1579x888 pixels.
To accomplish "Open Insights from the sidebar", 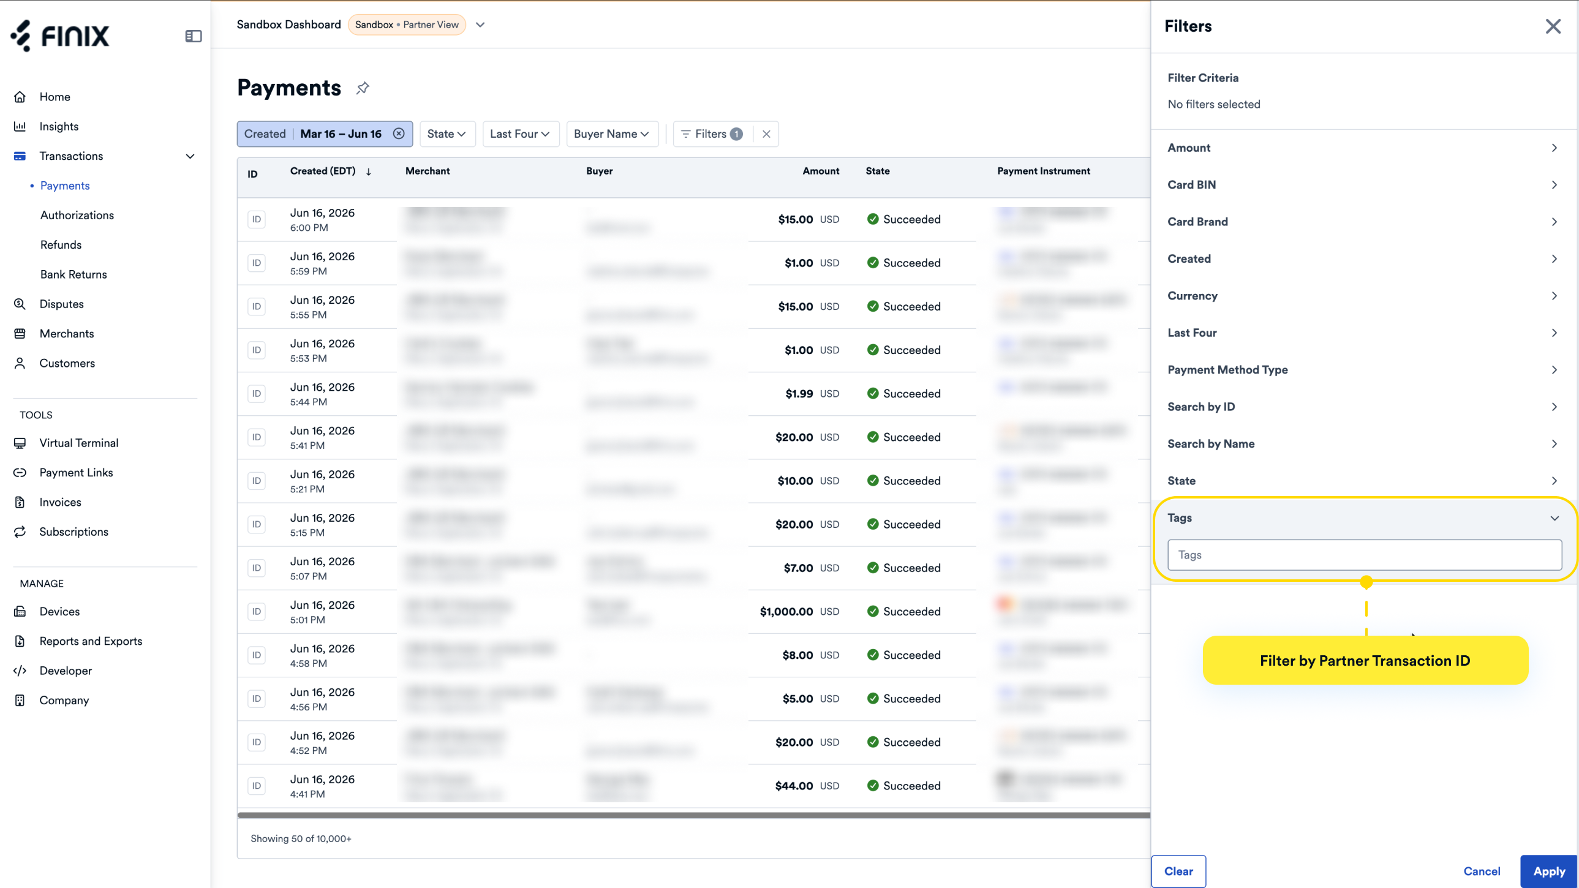I will 59,126.
